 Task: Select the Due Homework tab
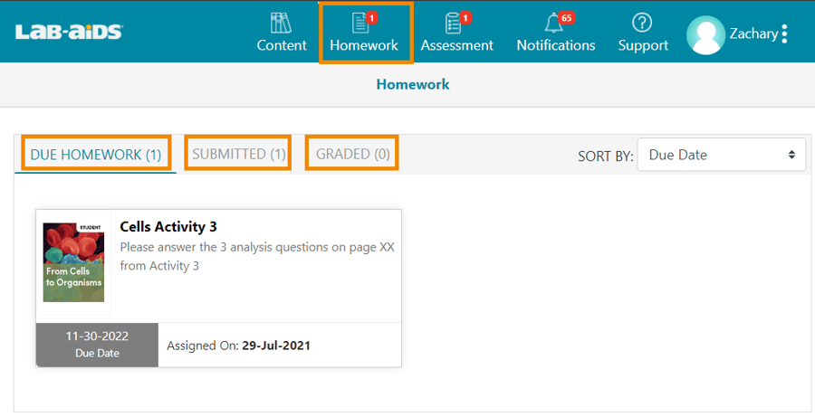95,155
